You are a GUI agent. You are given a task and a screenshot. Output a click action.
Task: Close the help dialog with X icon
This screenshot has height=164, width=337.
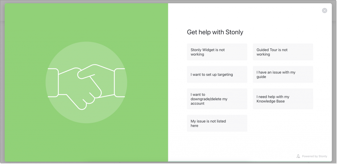[x=324, y=11]
